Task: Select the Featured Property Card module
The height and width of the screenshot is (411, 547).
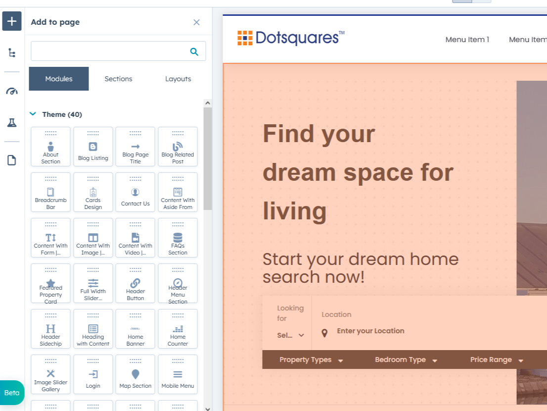Action: tap(50, 283)
